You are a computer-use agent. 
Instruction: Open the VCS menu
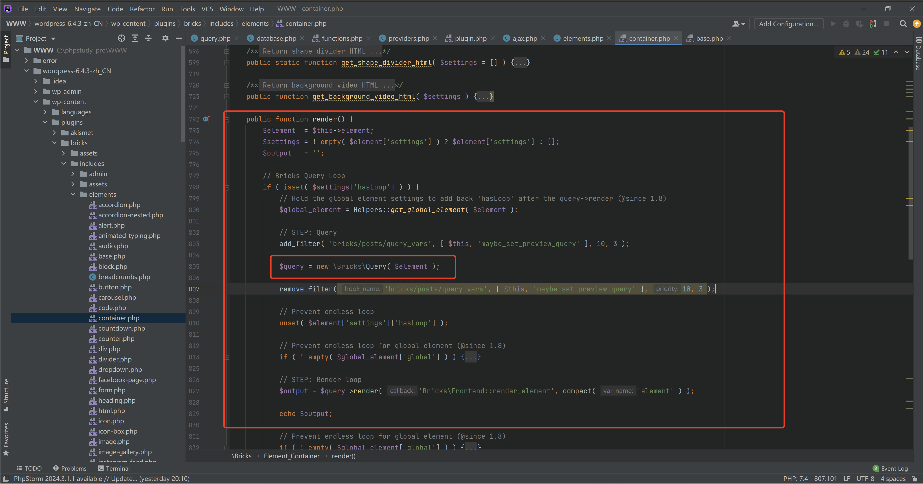207,9
